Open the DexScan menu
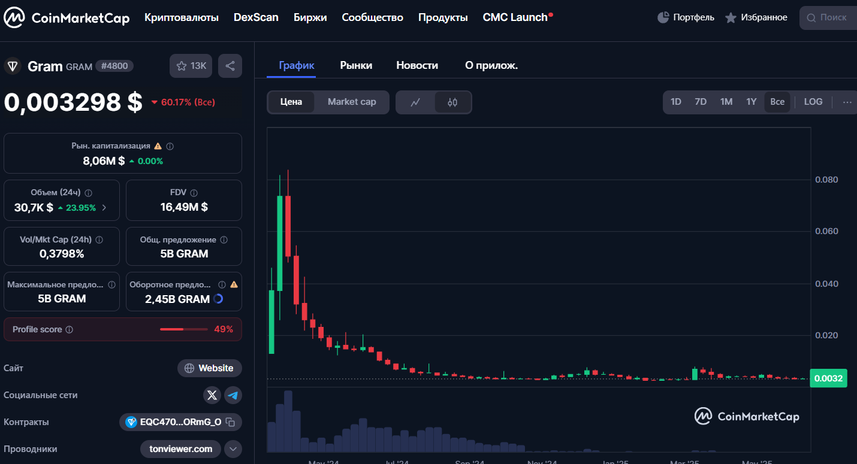 point(256,17)
